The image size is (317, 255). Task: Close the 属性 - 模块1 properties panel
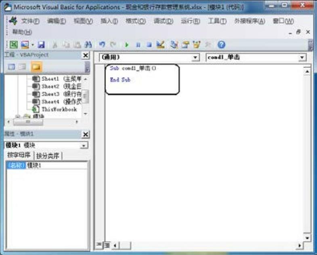point(86,134)
